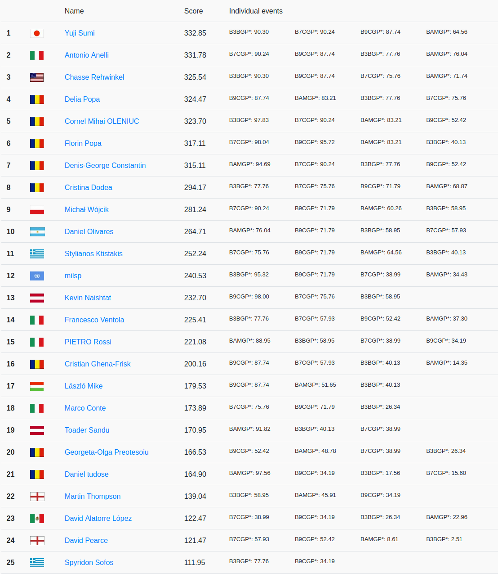
Task: Click the Argentina flag next to Daniel Olivares
Action: (x=37, y=232)
